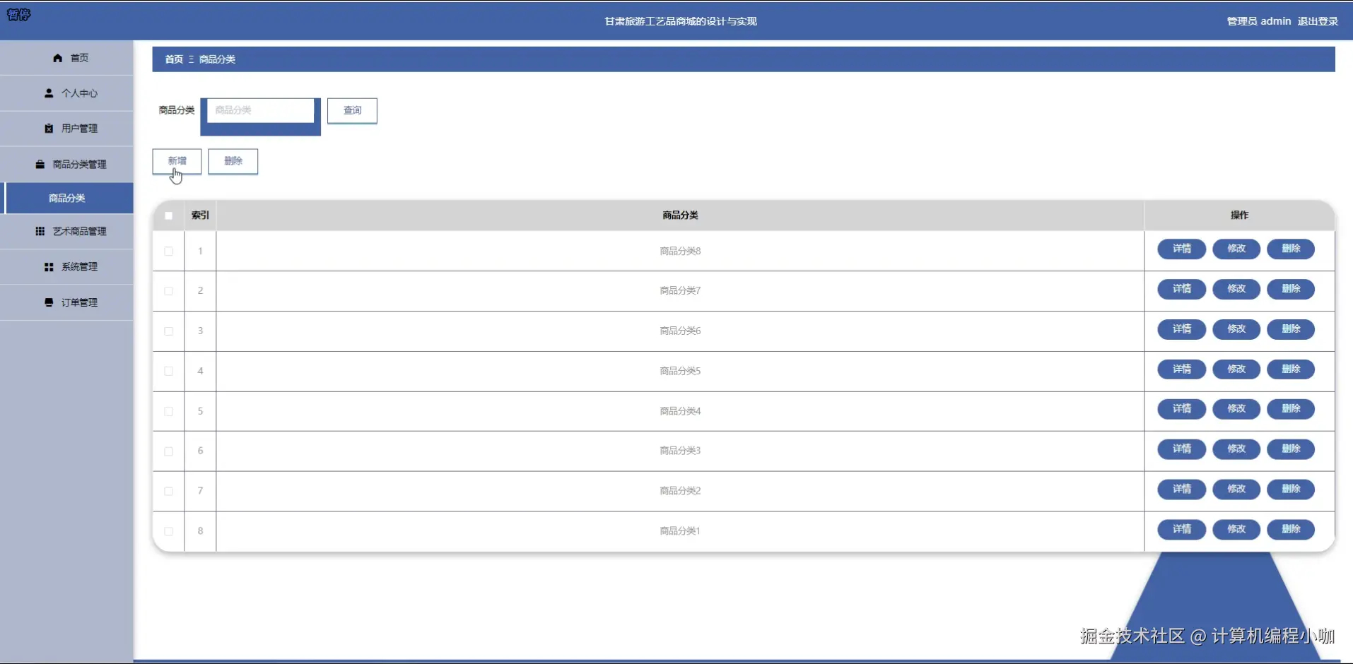Open 首页 in the sidebar menu

(x=66, y=58)
